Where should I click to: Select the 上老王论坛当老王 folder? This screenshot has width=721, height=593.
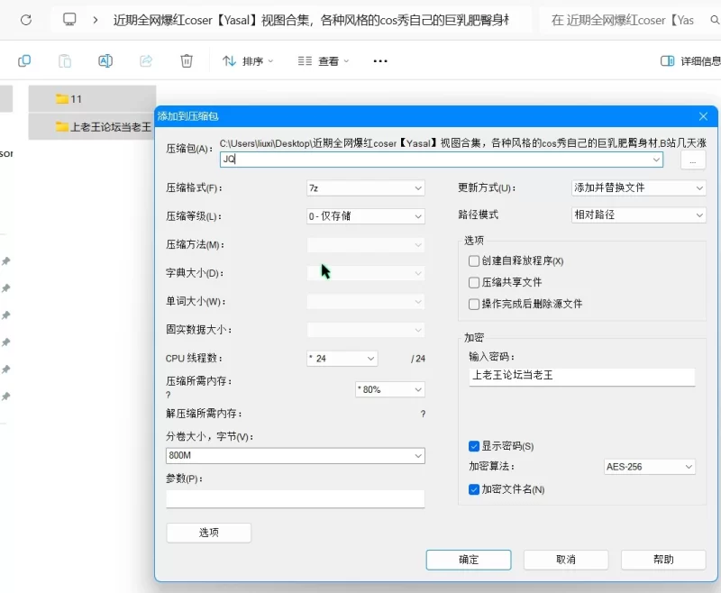[x=92, y=126]
